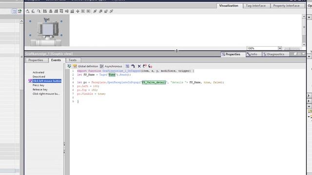Viewport: 312px width, 175px height.
Task: Click the Global definition button
Action: pos(88,66)
